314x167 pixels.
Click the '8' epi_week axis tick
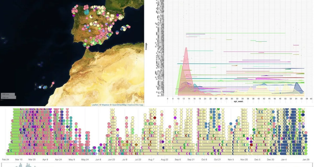(x=173, y=99)
